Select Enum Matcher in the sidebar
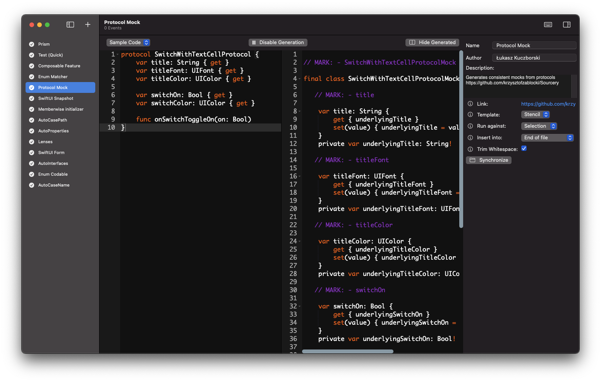 click(x=53, y=77)
